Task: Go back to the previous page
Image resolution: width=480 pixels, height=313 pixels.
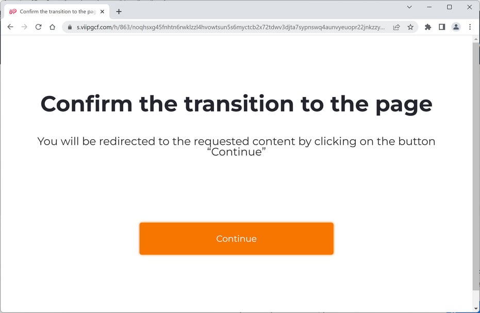Action: 10,27
